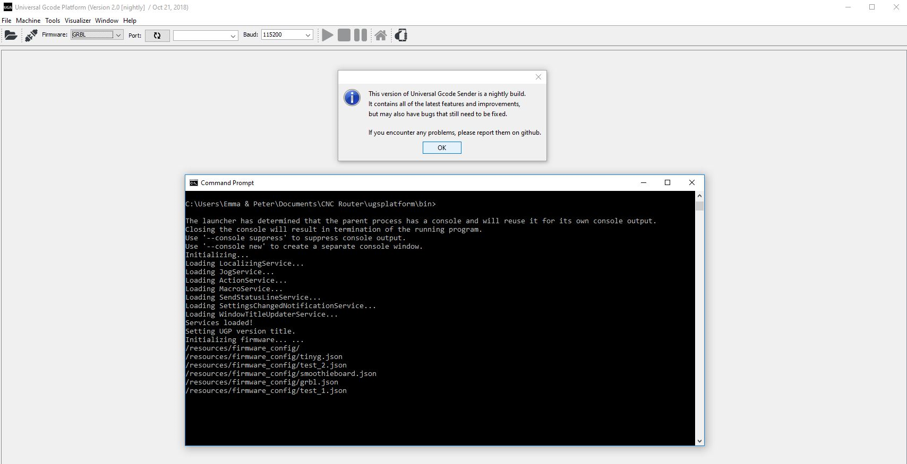
Task: Click the test_1.json console line
Action: (266, 390)
